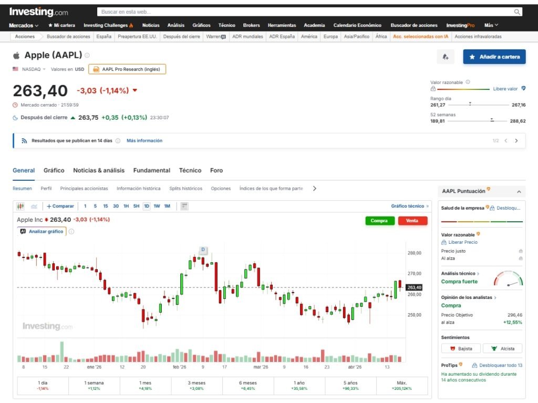Click the red Venta button

413,221
